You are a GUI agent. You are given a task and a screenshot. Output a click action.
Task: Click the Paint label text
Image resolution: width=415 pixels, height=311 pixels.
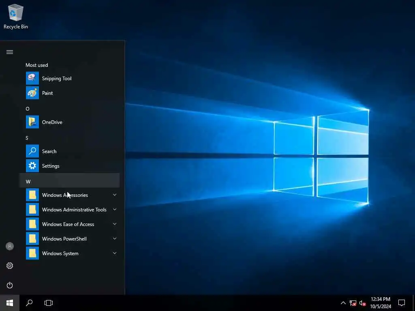(x=47, y=93)
